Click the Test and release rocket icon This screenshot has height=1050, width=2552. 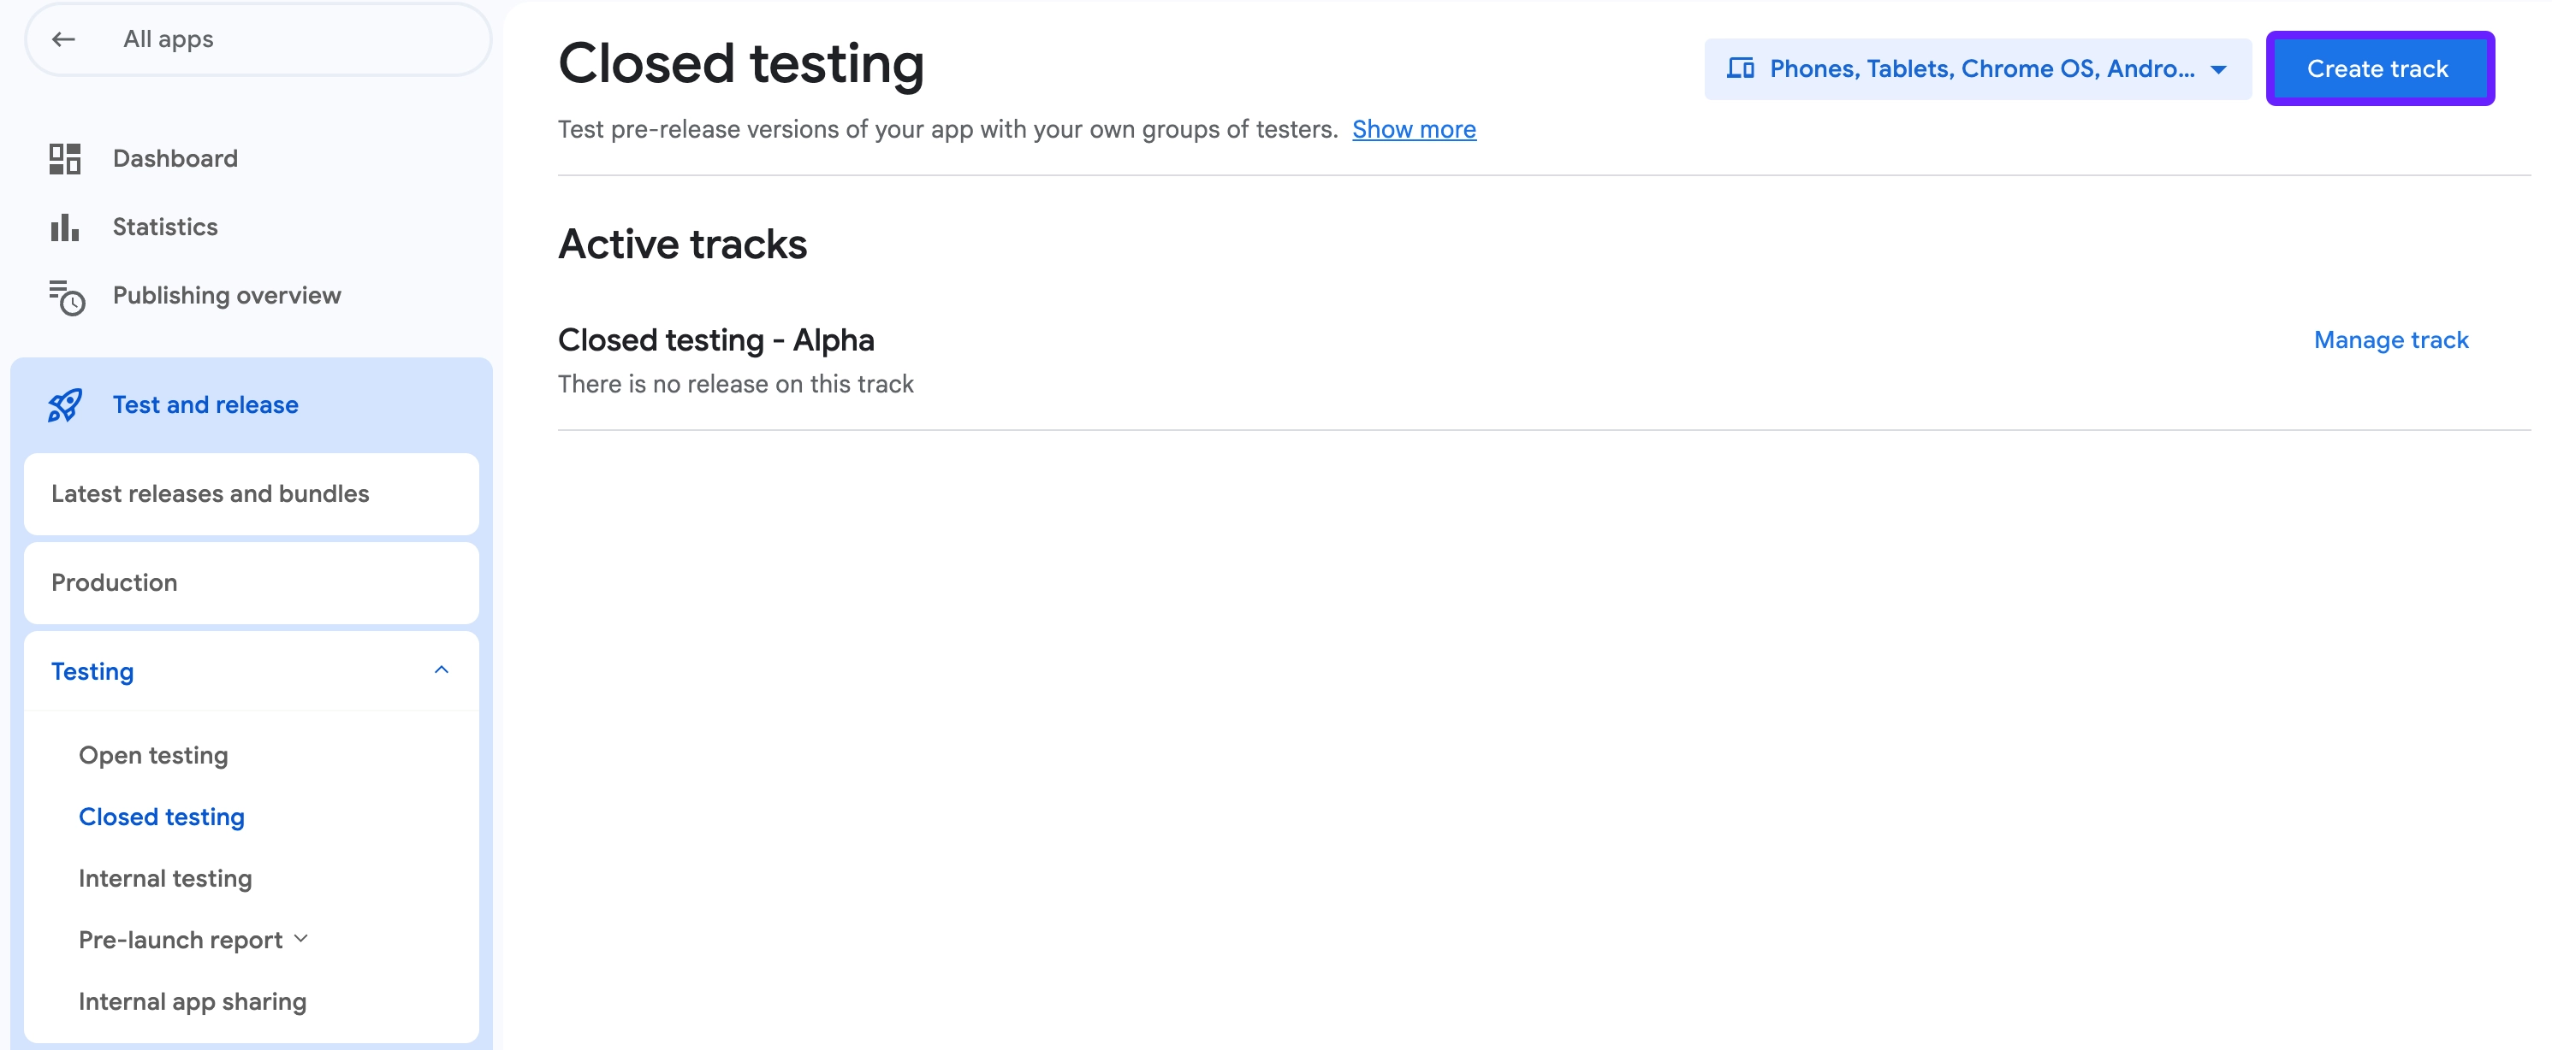[x=63, y=404]
